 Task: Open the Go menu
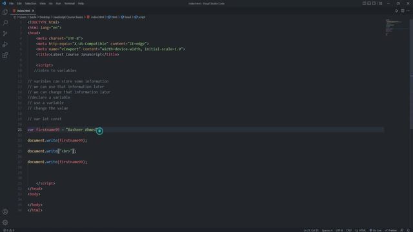click(x=50, y=3)
